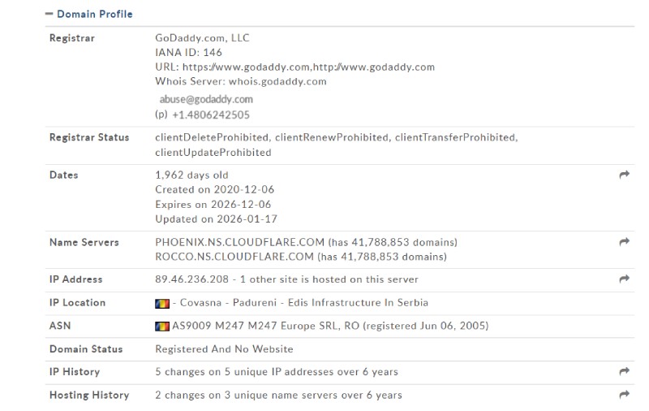Click the flag icon in IP Location row
This screenshot has height=411, width=649.
162,303
